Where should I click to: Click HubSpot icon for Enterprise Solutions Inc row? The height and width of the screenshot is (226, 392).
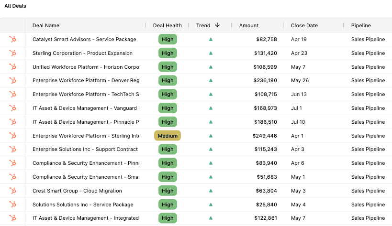13,150
